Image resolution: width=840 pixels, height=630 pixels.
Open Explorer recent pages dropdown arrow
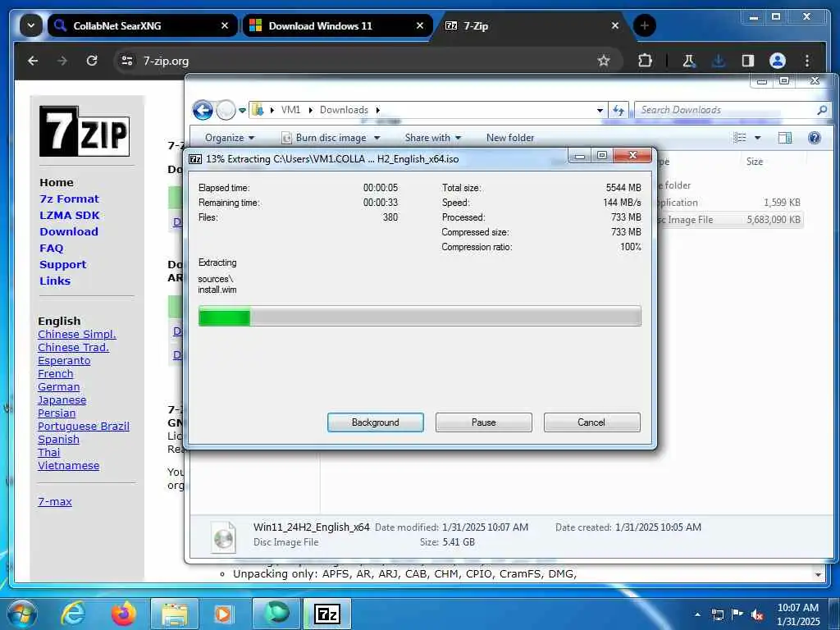(x=242, y=111)
